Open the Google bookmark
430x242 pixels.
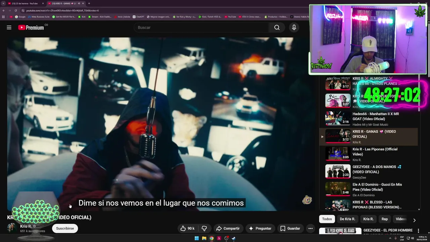[x=20, y=17]
